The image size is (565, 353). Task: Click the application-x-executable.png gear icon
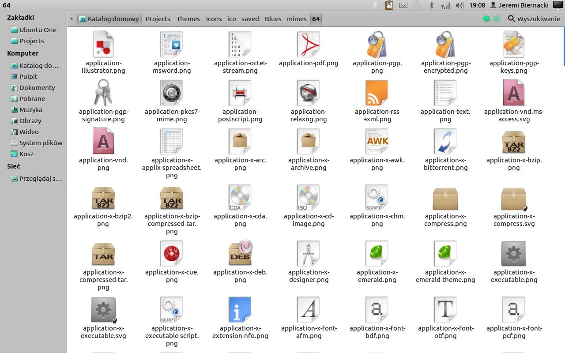[x=514, y=254]
